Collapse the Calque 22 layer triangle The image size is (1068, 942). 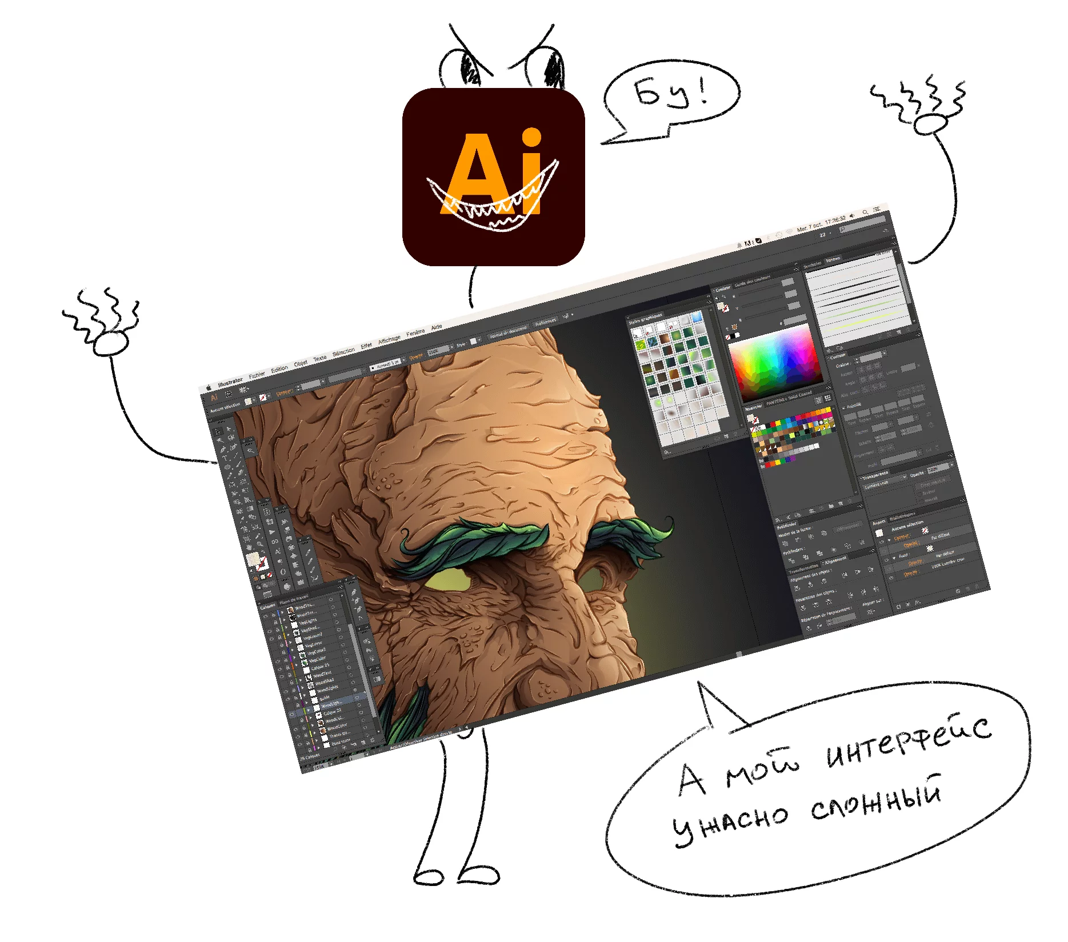point(310,717)
